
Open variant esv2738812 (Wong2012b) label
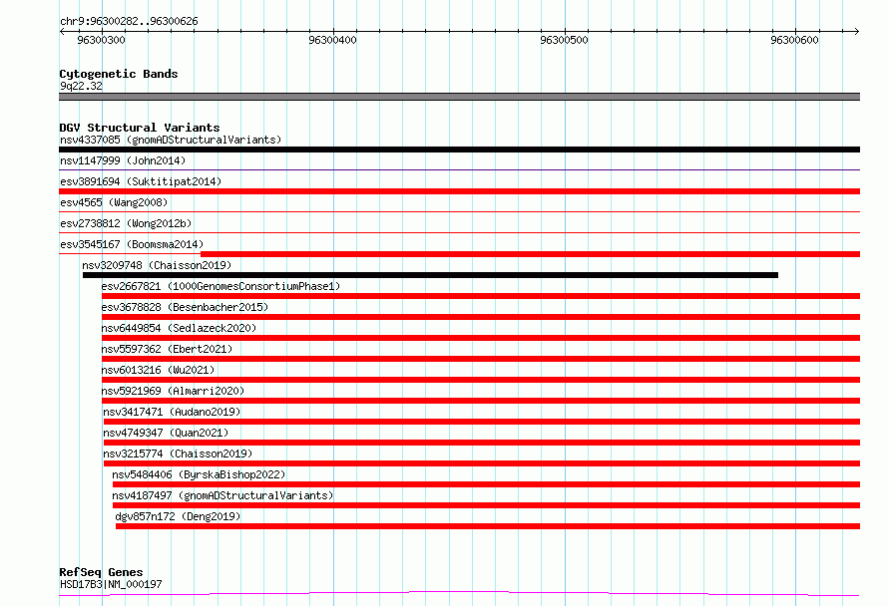126,223
